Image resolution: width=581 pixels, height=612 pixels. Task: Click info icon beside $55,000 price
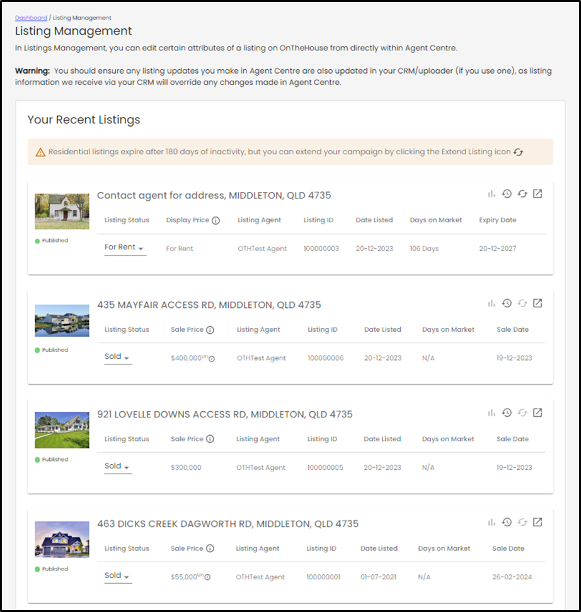207,577
